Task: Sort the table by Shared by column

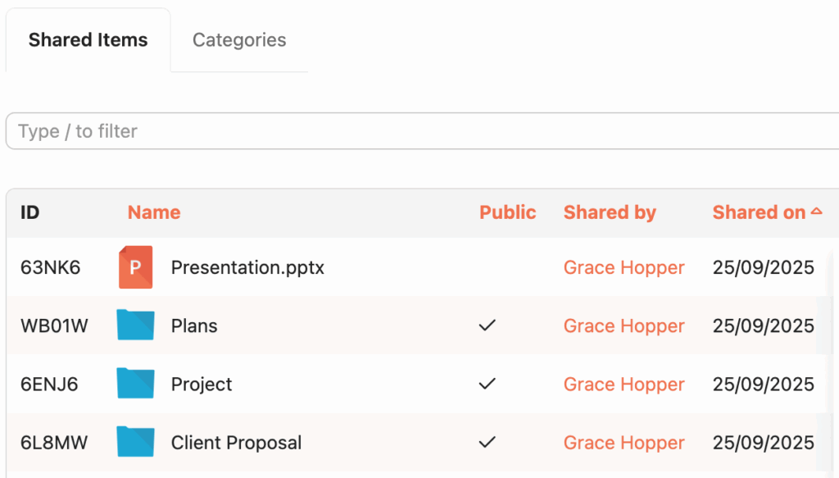Action: click(610, 212)
